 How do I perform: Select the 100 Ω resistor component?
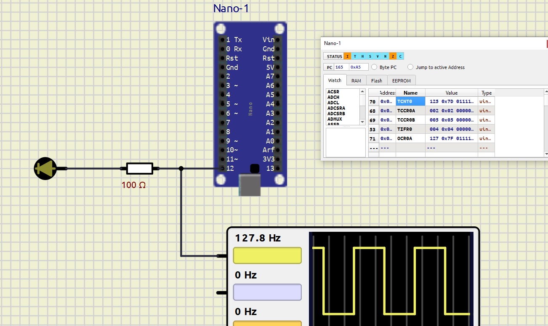tap(139, 169)
